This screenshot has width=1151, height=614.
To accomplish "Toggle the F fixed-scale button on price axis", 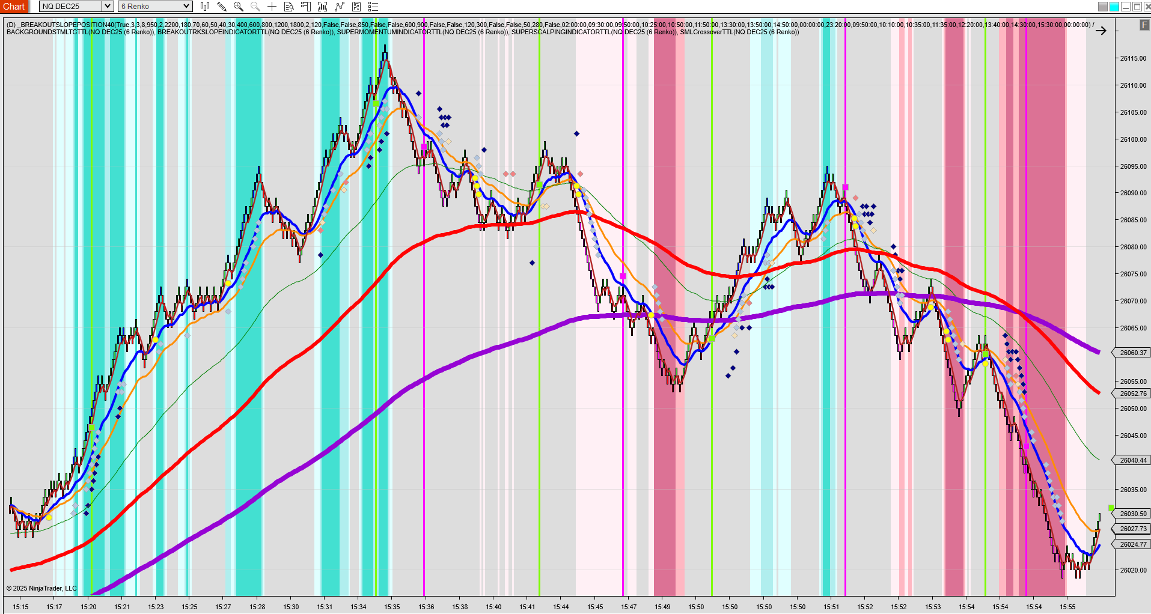I will tap(1144, 25).
